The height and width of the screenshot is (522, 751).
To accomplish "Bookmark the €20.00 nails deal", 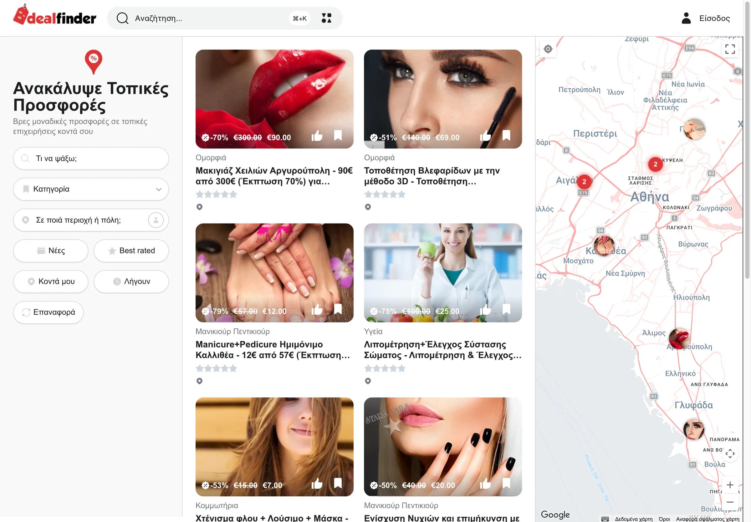I will click(x=506, y=483).
